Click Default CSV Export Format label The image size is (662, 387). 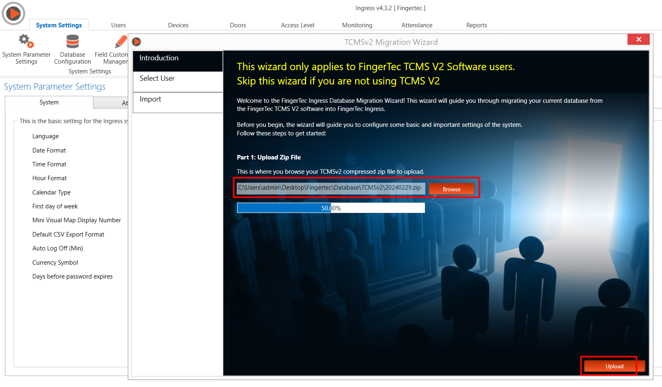click(x=68, y=234)
